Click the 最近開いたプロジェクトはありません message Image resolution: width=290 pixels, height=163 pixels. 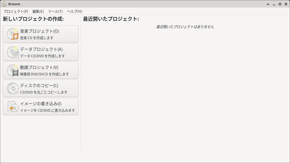tap(185, 27)
